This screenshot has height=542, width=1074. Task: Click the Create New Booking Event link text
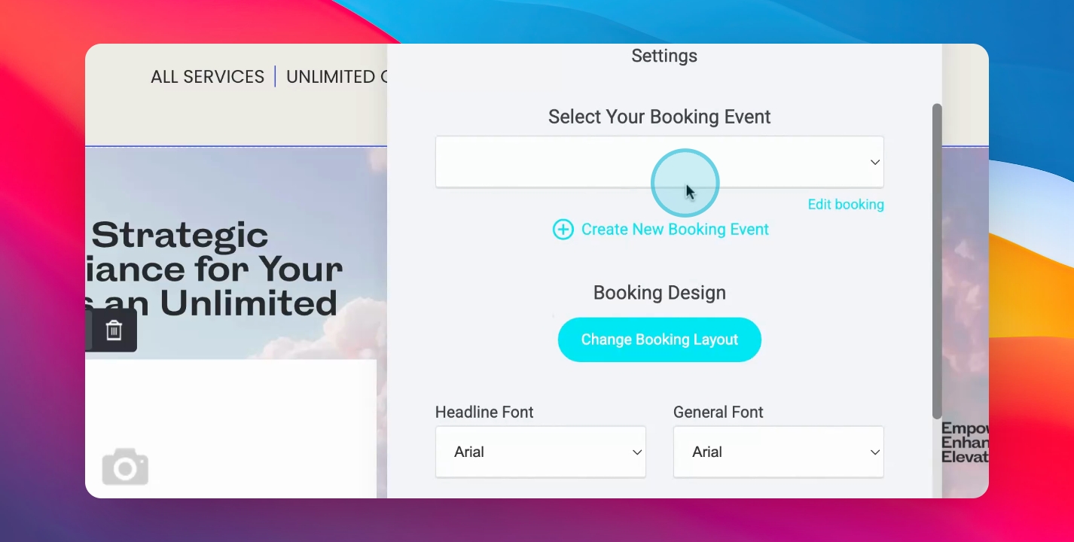click(x=675, y=230)
